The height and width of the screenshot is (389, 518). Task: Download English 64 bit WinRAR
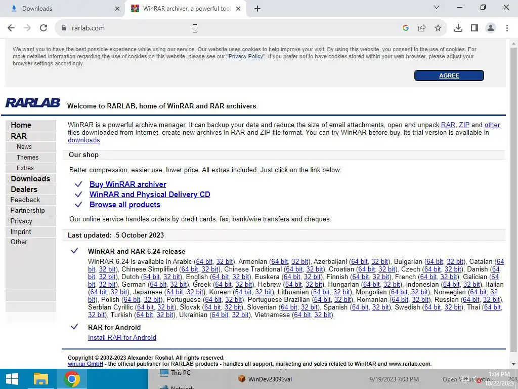click(x=221, y=277)
